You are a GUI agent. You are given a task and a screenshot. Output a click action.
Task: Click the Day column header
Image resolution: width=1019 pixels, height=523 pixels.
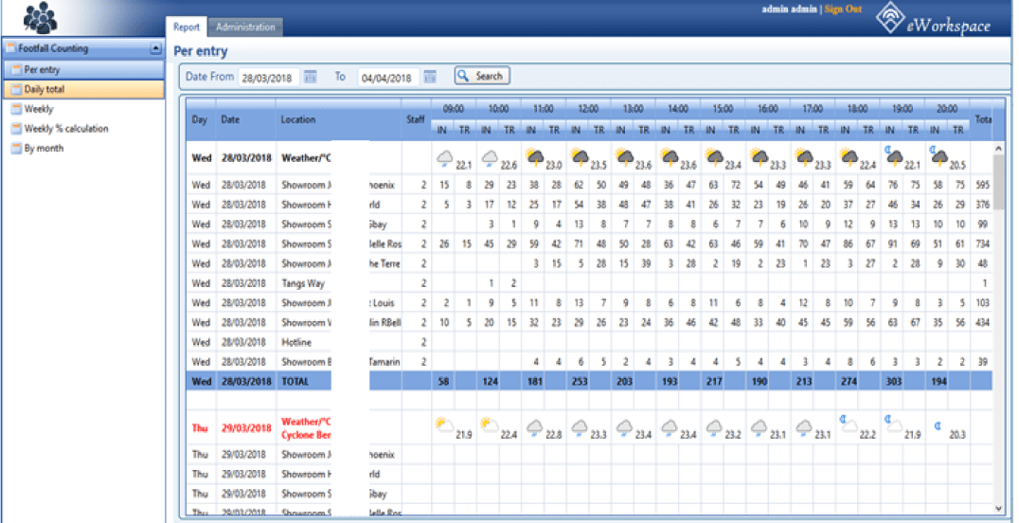pyautogui.click(x=200, y=119)
